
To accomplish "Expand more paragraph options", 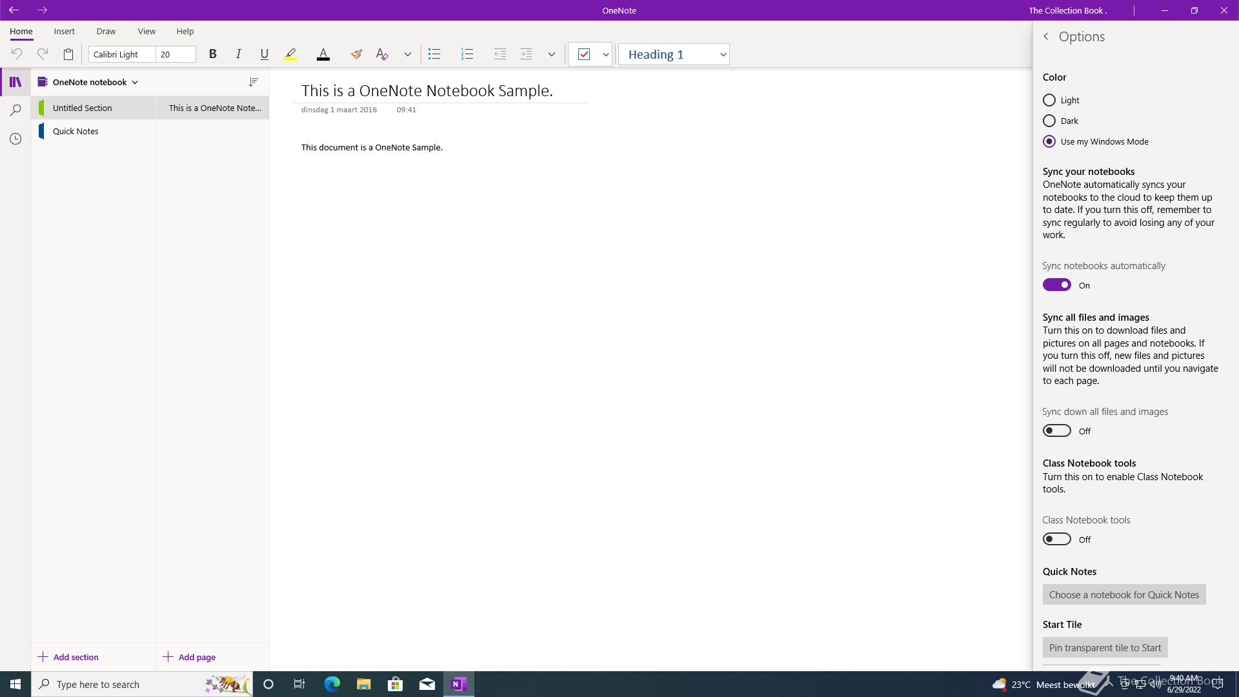I will (552, 54).
